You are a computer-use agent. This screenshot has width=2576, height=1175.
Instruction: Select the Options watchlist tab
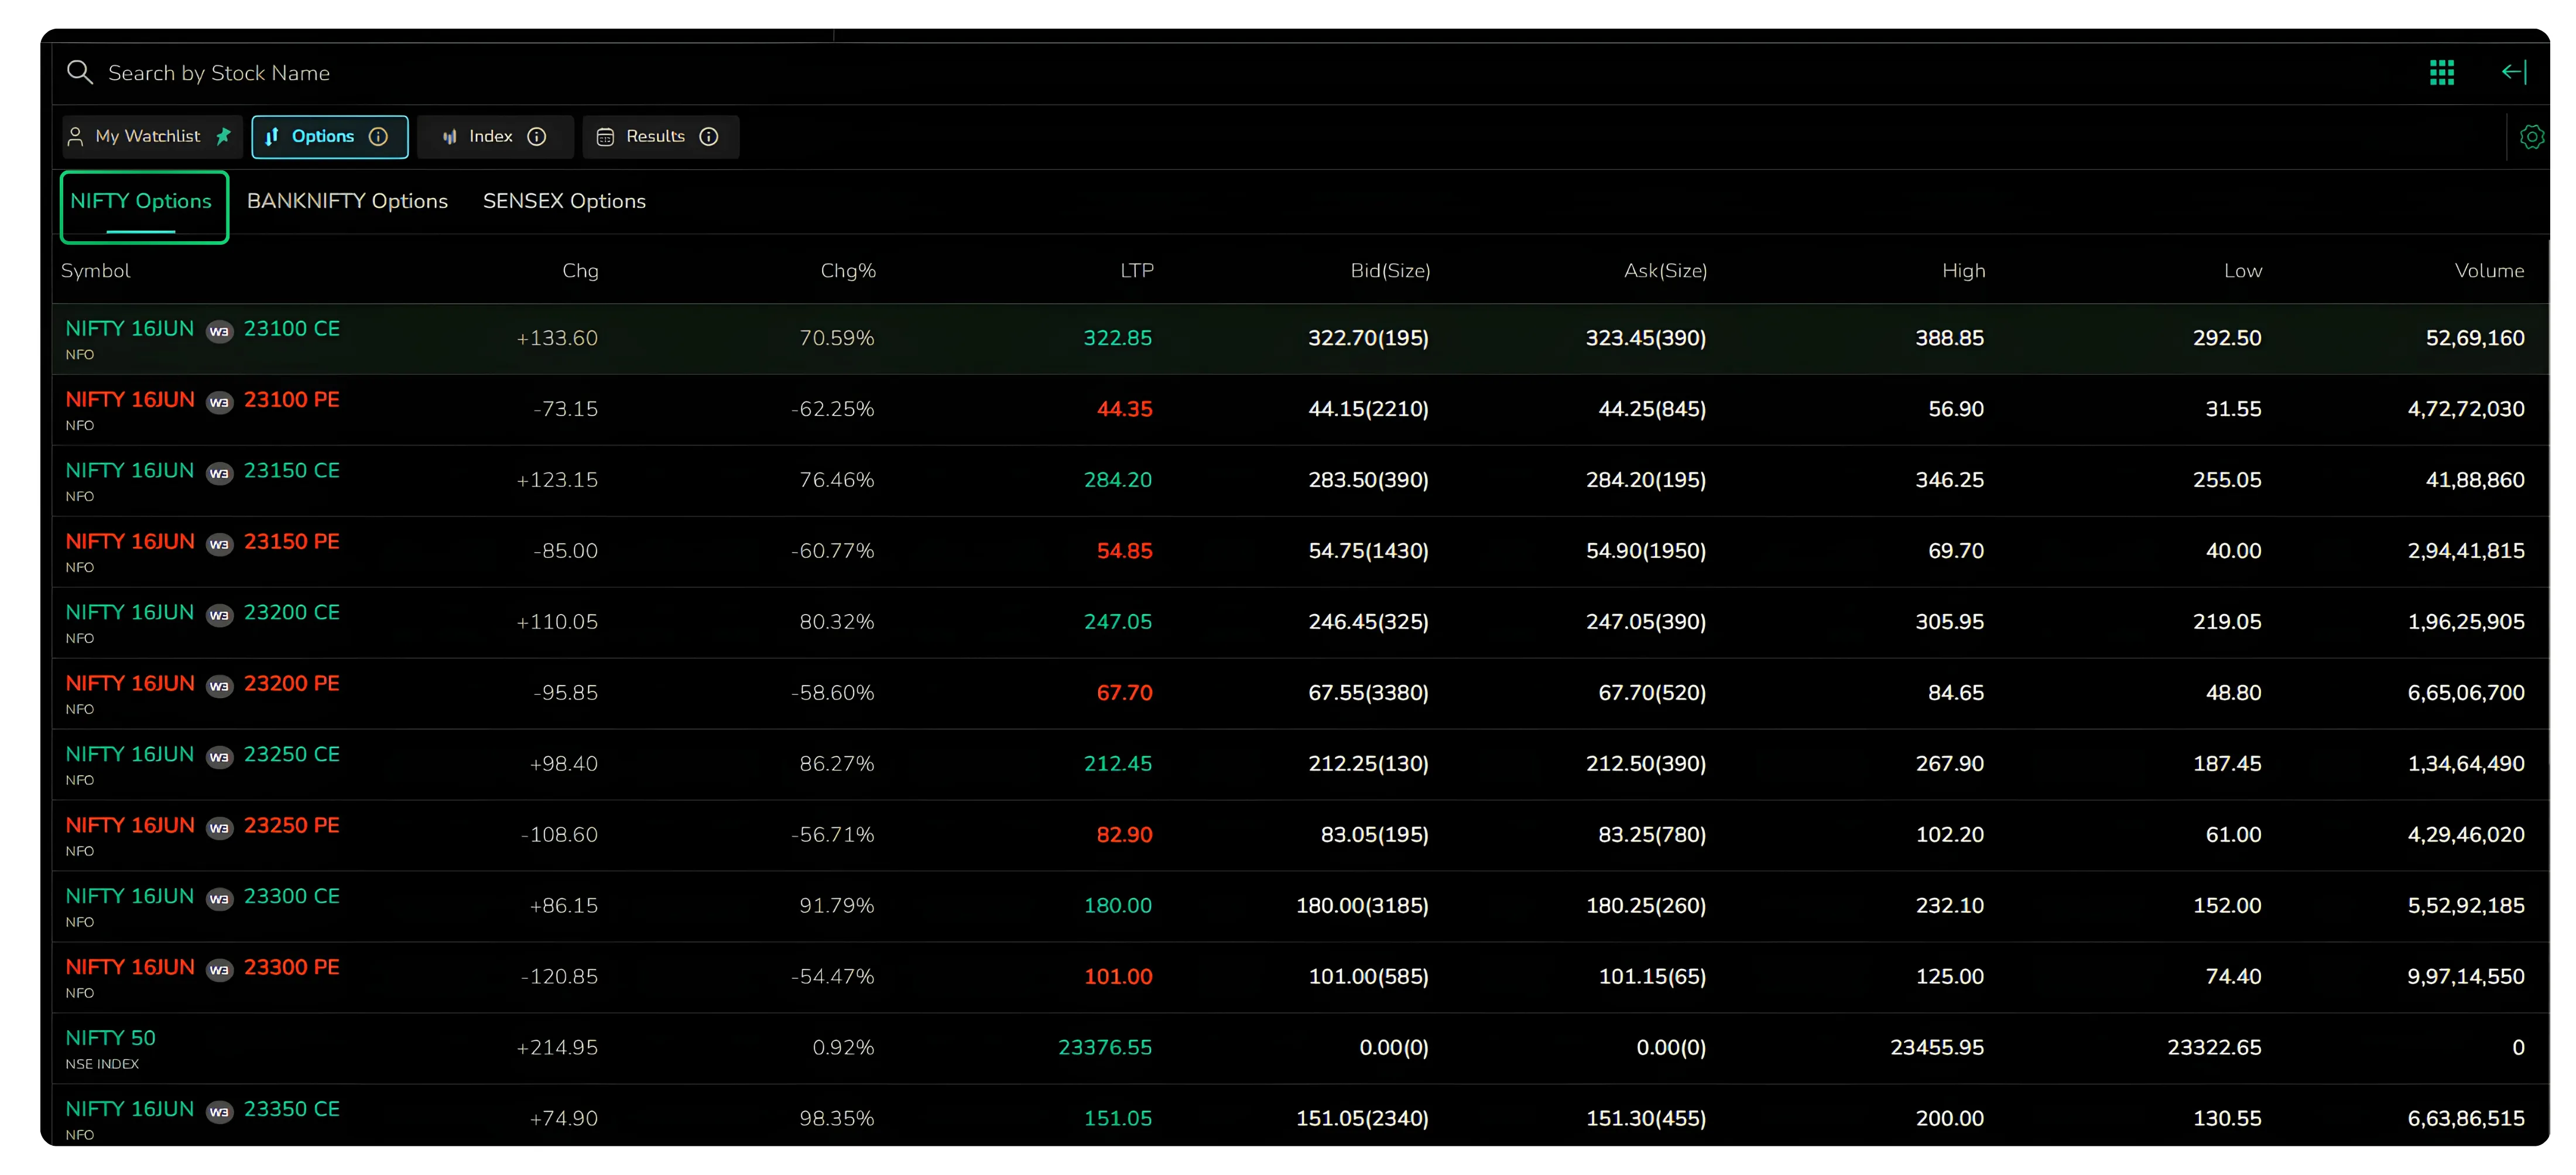tap(329, 137)
